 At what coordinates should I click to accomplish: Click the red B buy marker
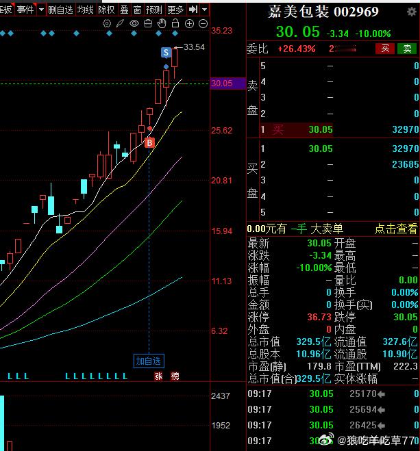tap(149, 142)
